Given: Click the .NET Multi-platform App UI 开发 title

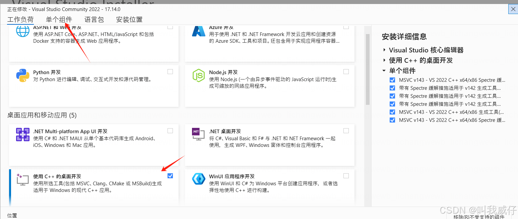Looking at the screenshot, I should [70, 131].
